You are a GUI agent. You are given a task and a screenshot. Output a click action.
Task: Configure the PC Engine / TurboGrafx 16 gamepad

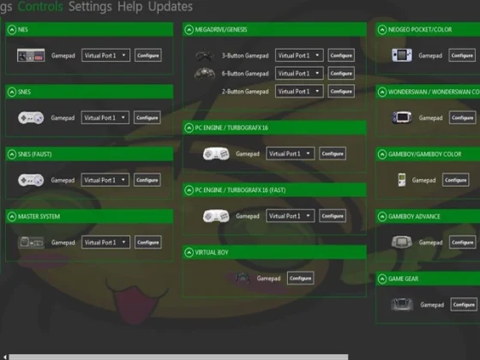[x=333, y=153]
